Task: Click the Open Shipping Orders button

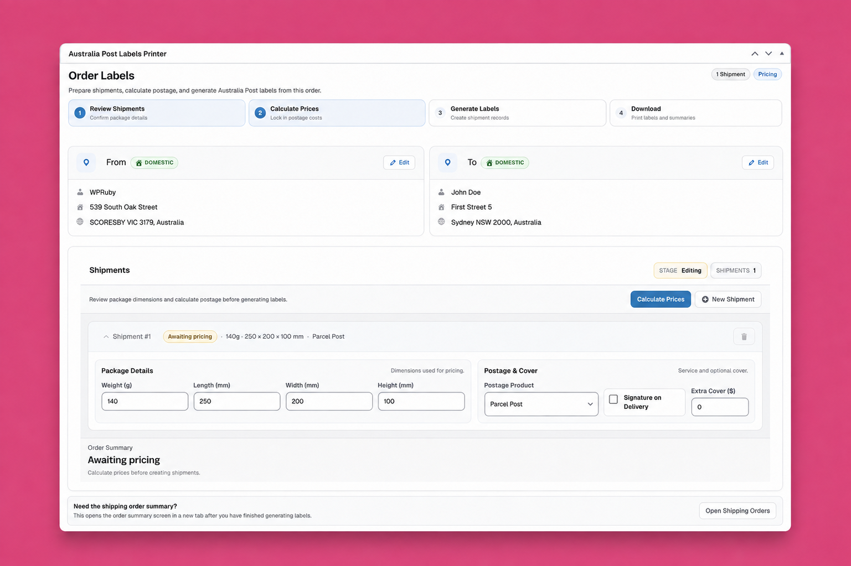Action: tap(737, 511)
